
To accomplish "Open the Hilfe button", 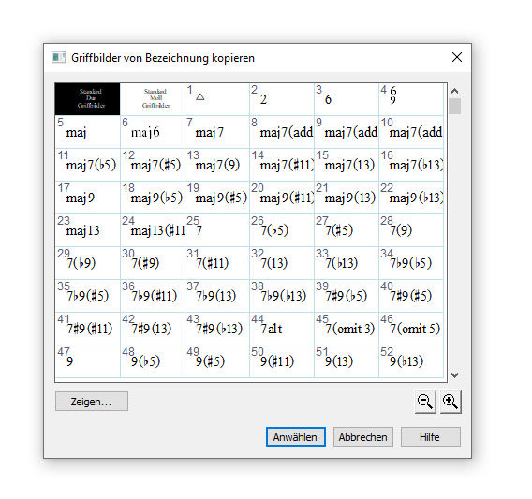I will 431,437.
